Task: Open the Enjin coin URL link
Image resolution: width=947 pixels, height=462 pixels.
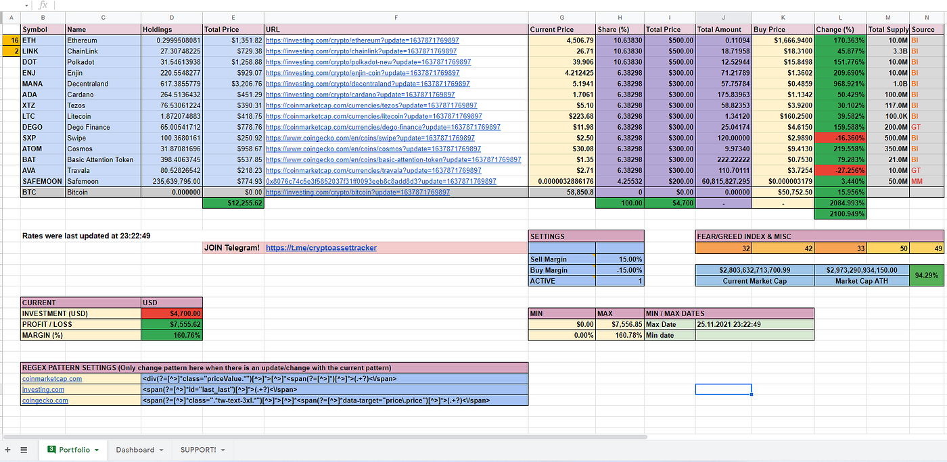Action: [364, 73]
